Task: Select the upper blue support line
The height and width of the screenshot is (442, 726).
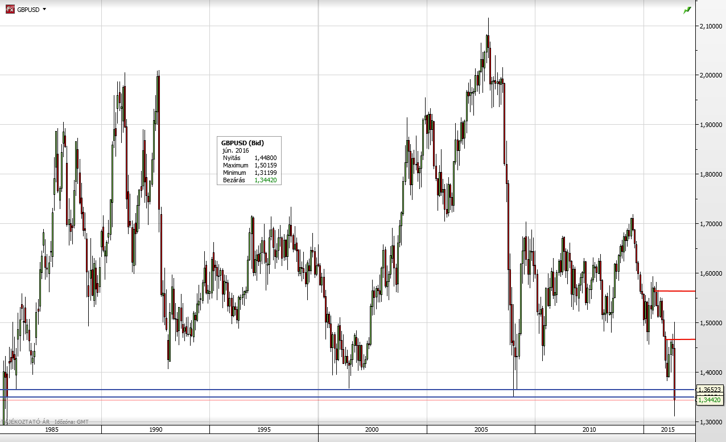Action: point(347,390)
